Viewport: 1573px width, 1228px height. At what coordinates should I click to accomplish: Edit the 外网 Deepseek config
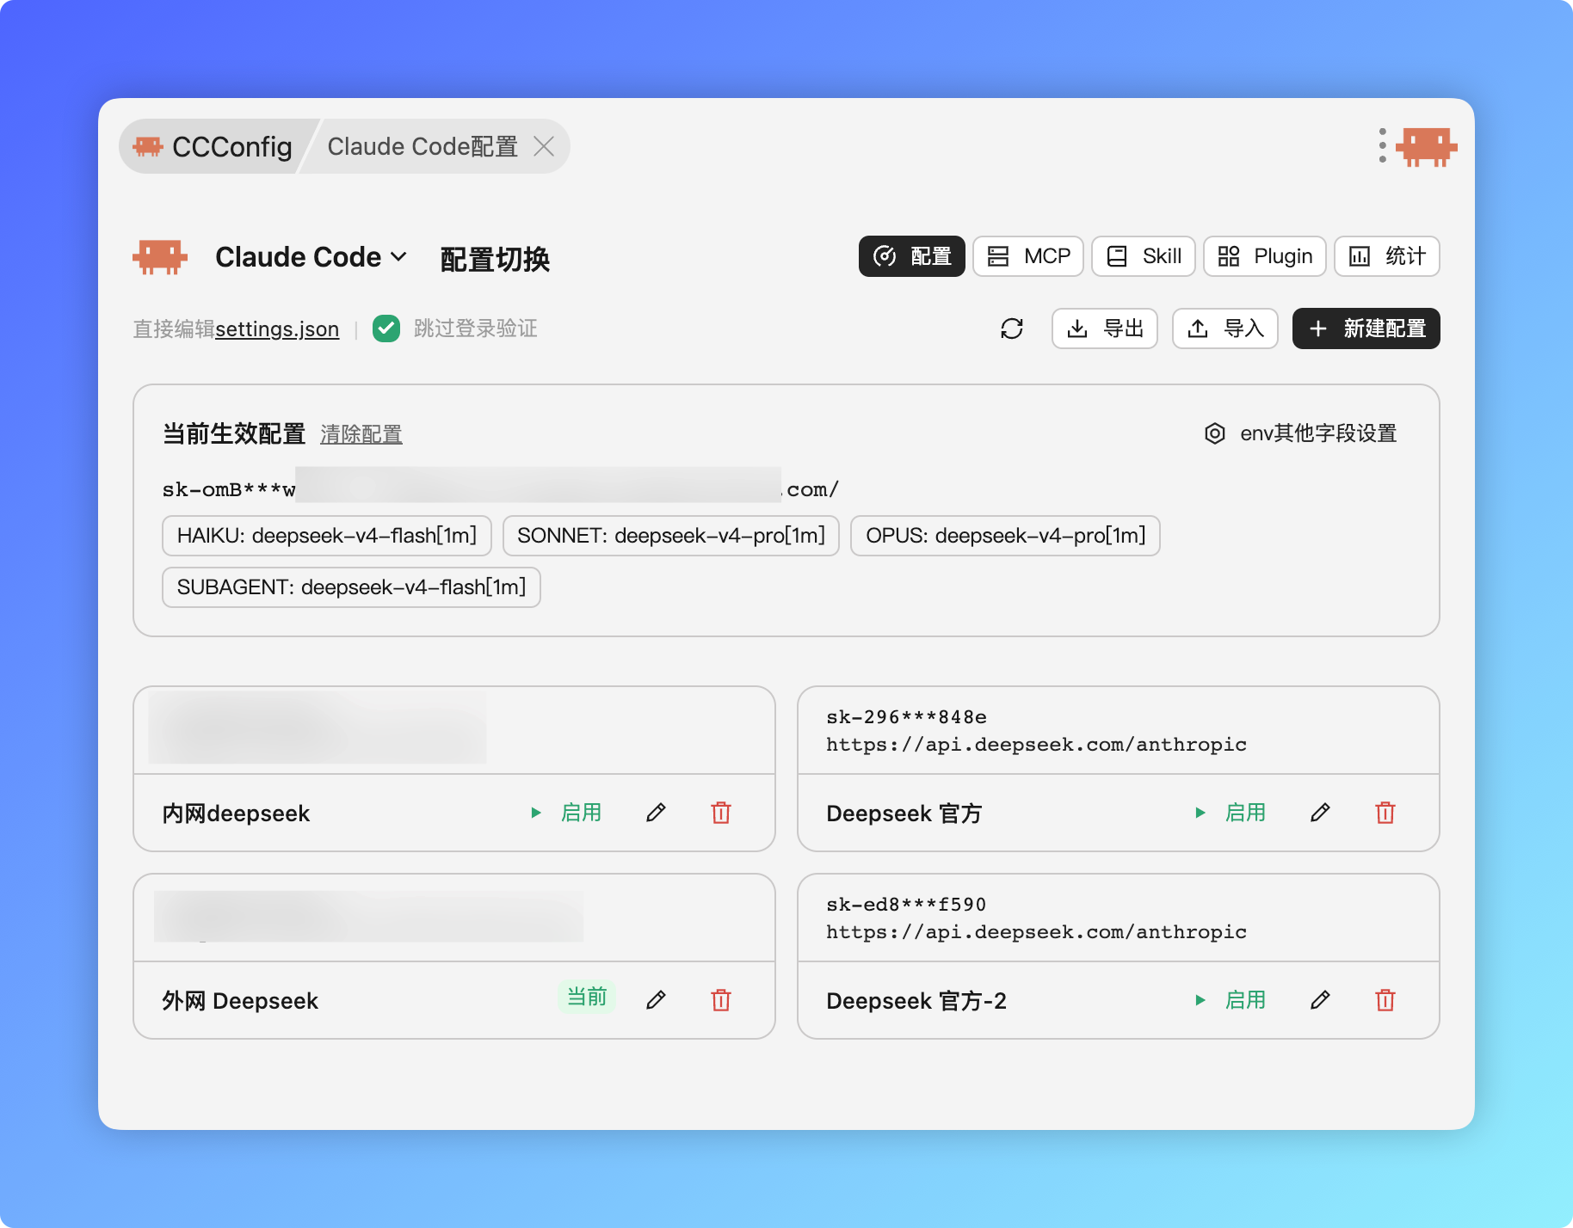[656, 999]
